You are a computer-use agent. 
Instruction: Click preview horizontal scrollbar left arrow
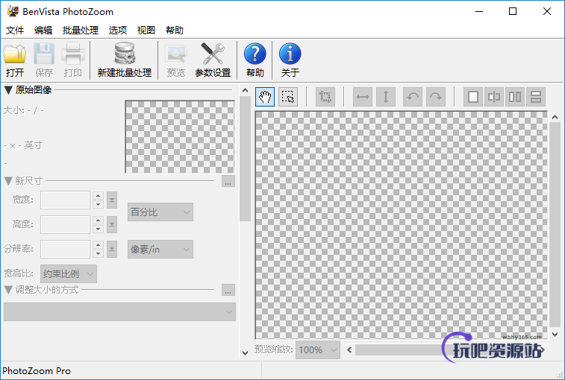349,349
